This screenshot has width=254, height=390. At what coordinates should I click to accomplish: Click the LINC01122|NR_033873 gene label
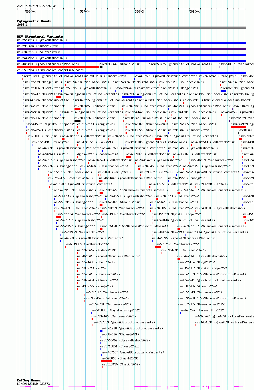[x=33, y=384]
